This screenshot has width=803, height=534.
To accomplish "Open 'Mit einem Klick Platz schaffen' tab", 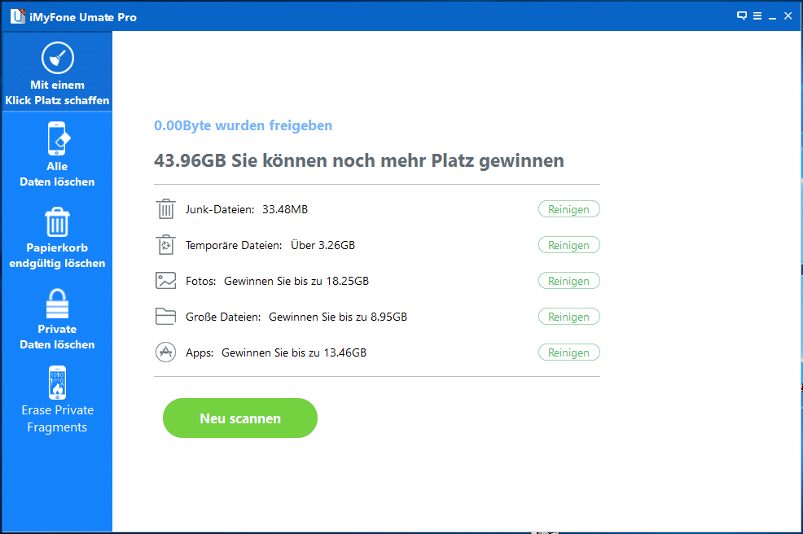I will 57,71.
